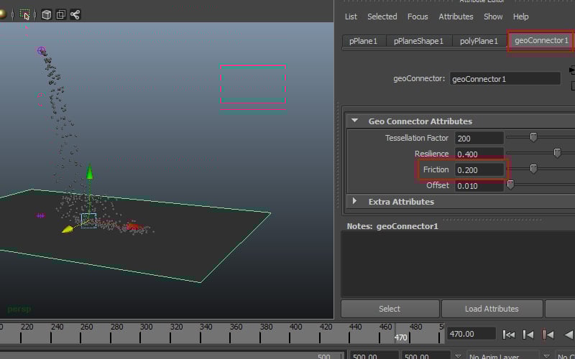
Task: Expand the Extra Attributes section
Action: click(x=354, y=201)
